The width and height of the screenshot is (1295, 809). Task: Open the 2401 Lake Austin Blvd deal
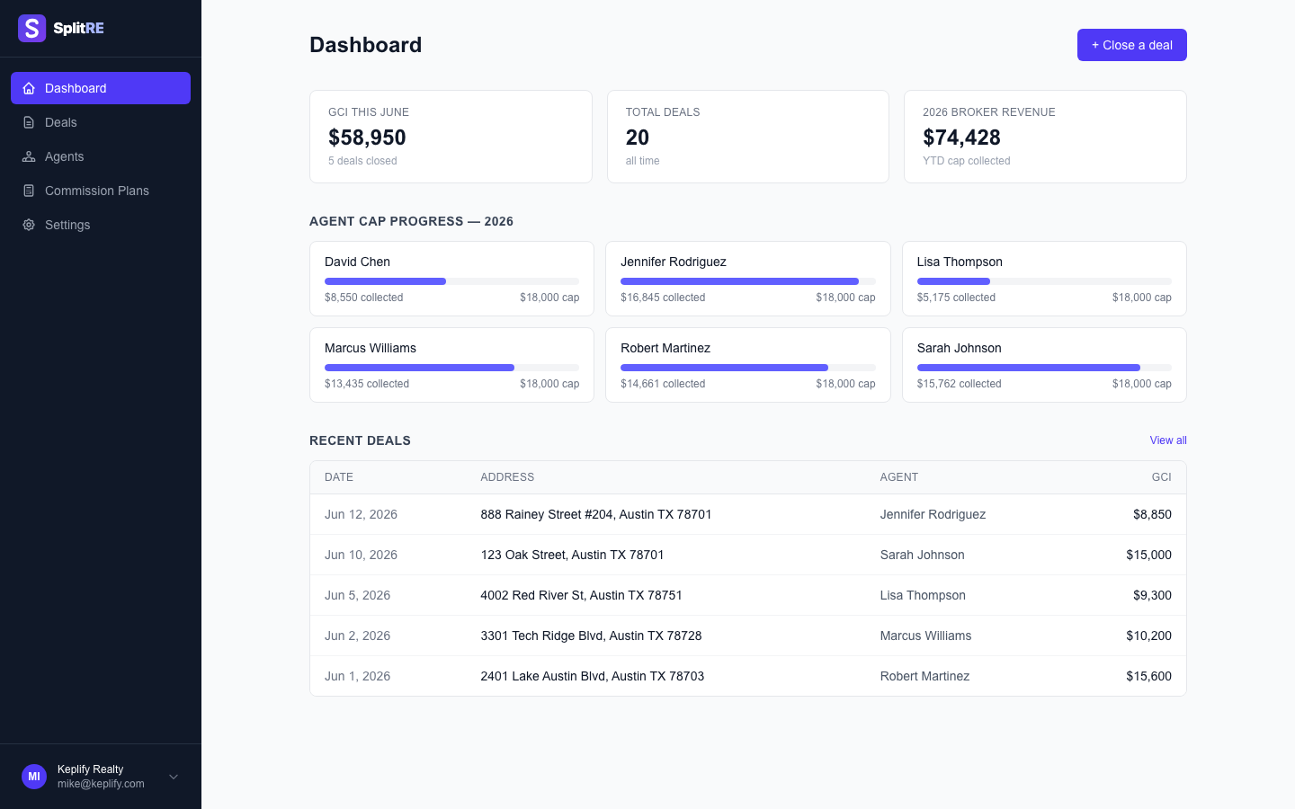[x=748, y=676]
